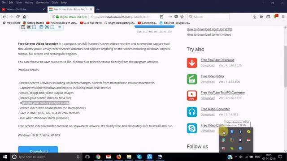
Task: Open How to download torrent videos link
Action: coord(209,34)
